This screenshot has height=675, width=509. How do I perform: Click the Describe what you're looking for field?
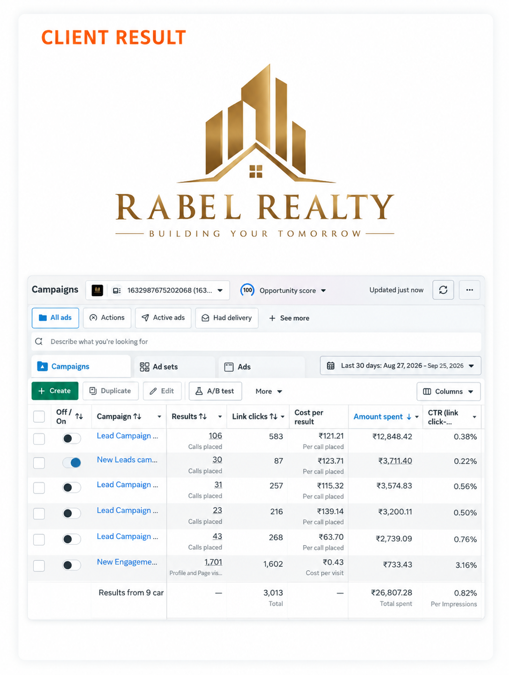(256, 341)
